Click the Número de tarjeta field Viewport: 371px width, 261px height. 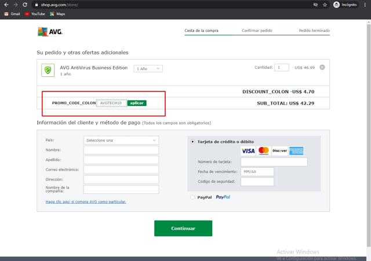pos(274,162)
